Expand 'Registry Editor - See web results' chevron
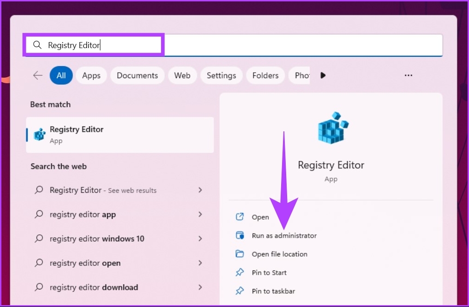This screenshot has height=307, width=469. [200, 190]
